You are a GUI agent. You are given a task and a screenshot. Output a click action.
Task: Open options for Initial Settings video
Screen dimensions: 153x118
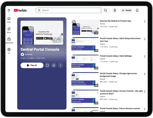[x=145, y=56]
